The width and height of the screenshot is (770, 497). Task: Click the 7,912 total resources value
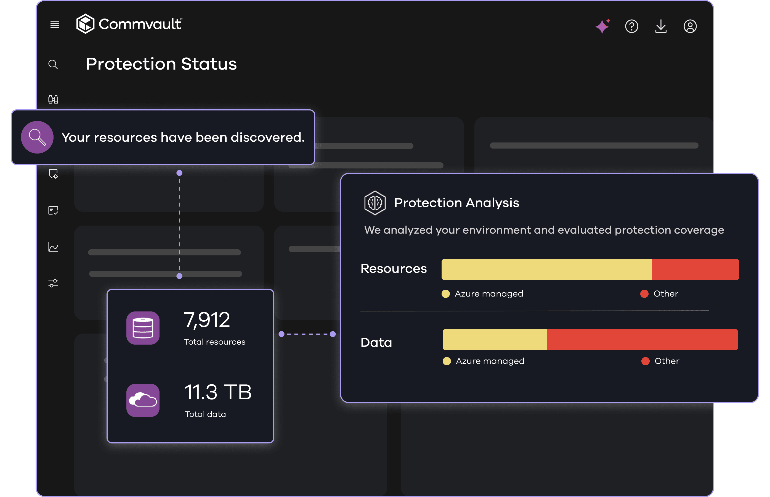[207, 320]
